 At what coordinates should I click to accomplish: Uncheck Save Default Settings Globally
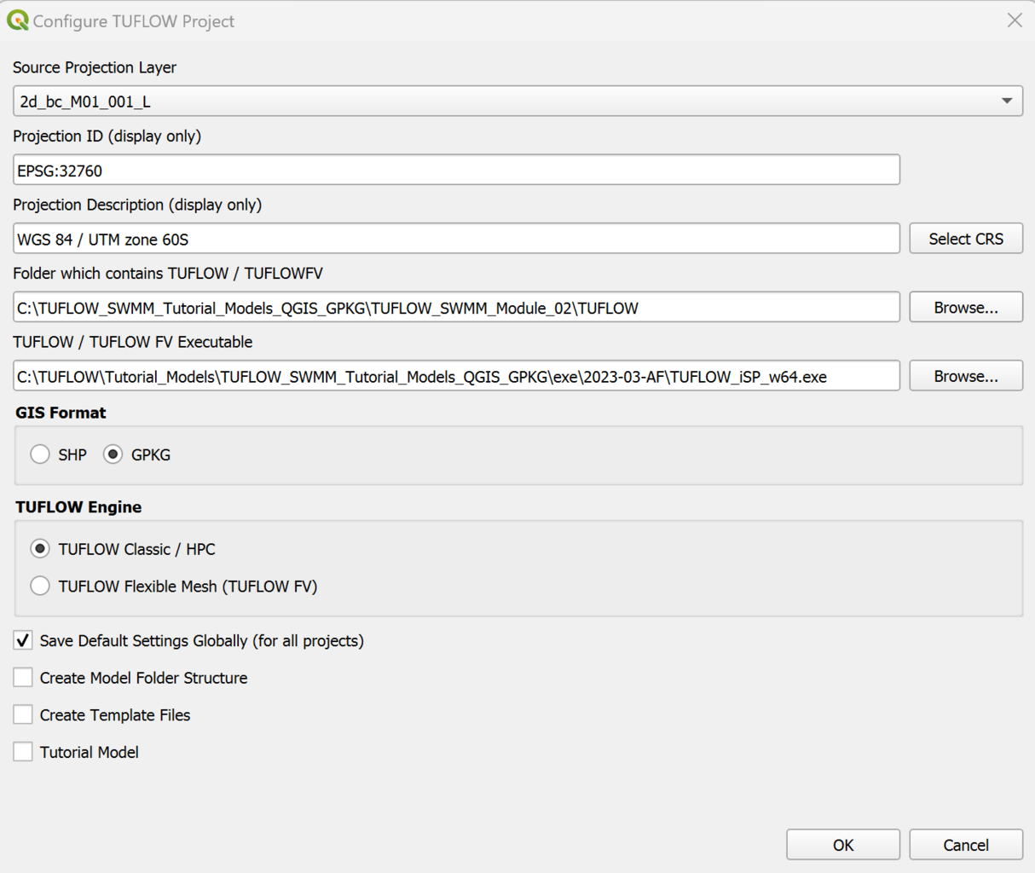23,641
